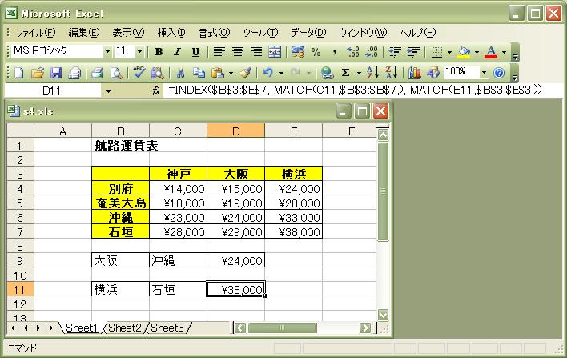Open Print Preview
Image resolution: width=567 pixels, height=358 pixels.
tap(115, 73)
